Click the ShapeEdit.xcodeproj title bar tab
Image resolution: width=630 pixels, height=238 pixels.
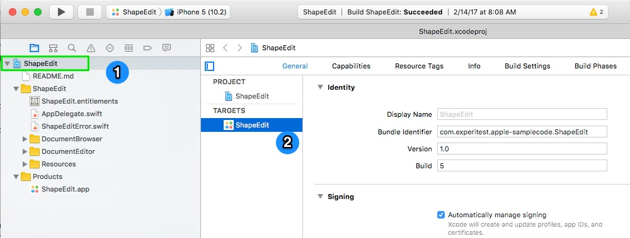click(x=453, y=31)
